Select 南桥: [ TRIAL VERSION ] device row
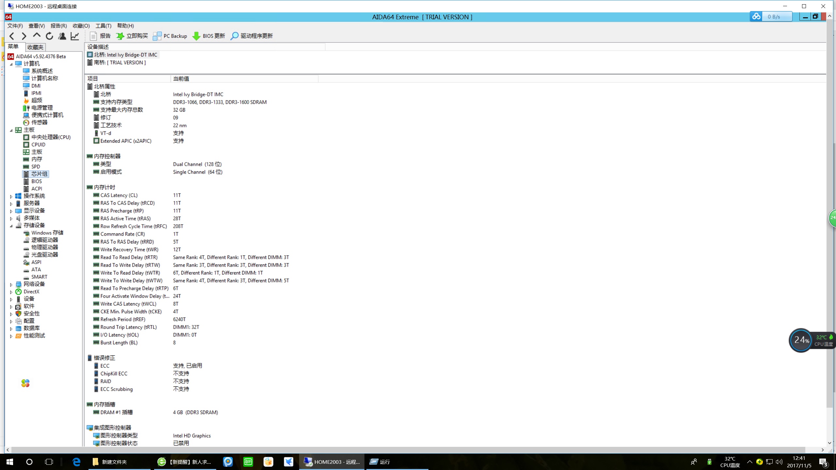This screenshot has height=470, width=836. click(x=117, y=63)
